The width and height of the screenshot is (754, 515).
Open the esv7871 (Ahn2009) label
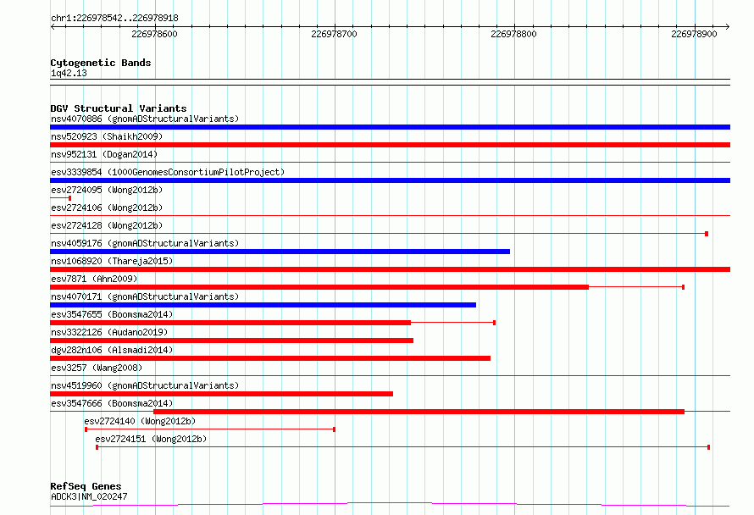pyautogui.click(x=94, y=279)
